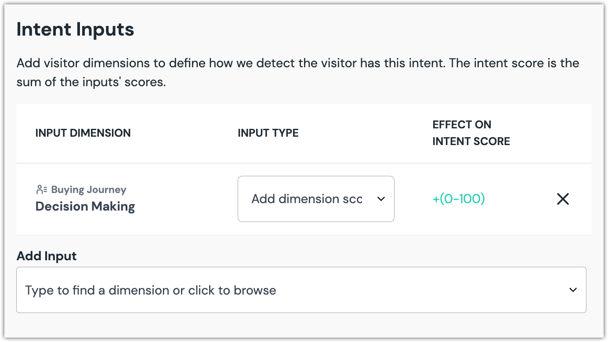Click the Add Input label
Viewport: 608px width, 342px height.
point(47,256)
